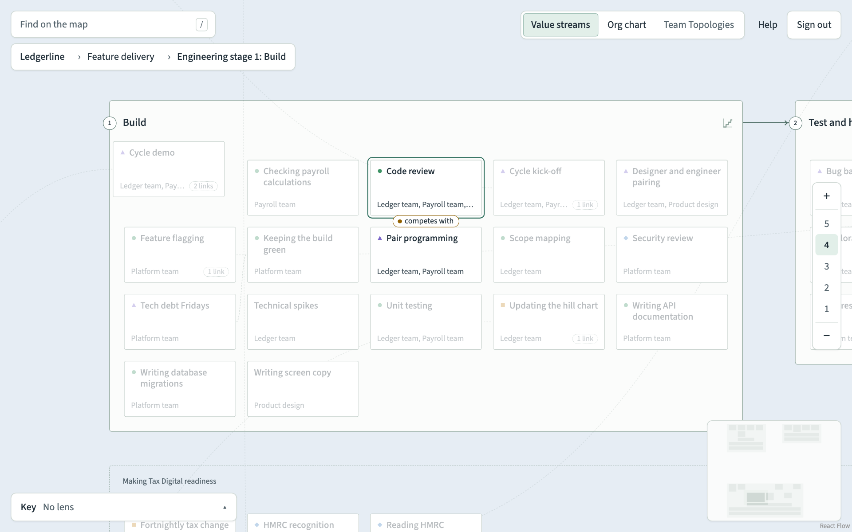Select zoom level 4
852x532 pixels.
click(826, 245)
